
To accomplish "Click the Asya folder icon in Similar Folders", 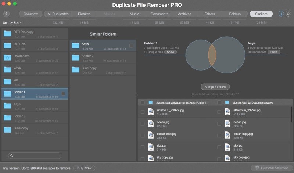I will (76, 46).
